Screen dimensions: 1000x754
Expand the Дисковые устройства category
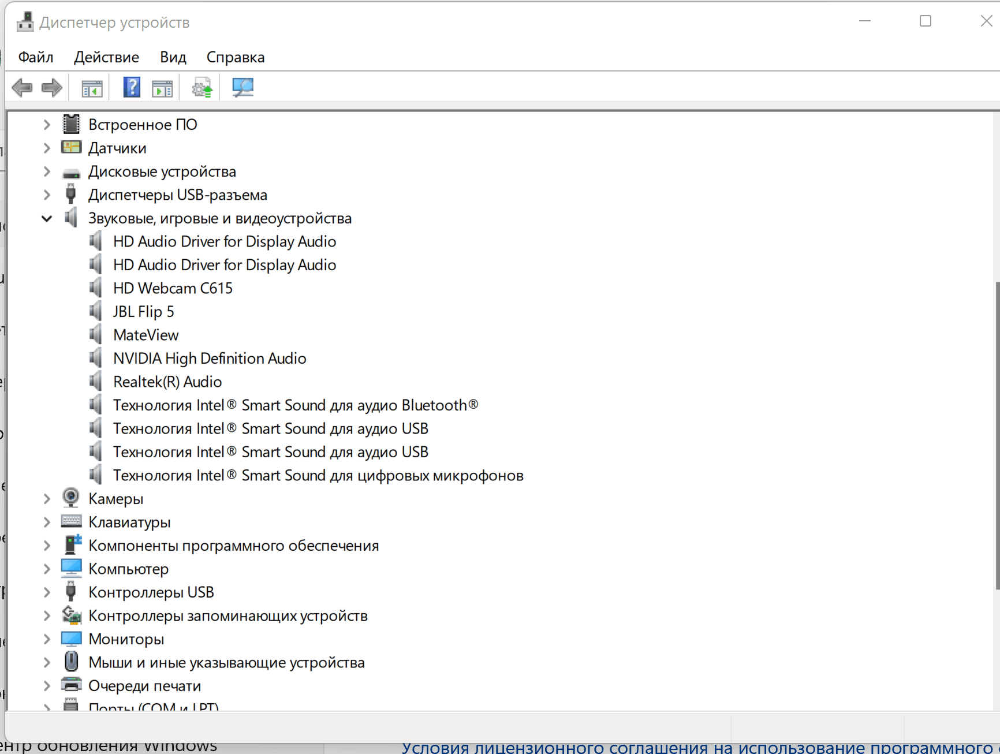point(47,171)
